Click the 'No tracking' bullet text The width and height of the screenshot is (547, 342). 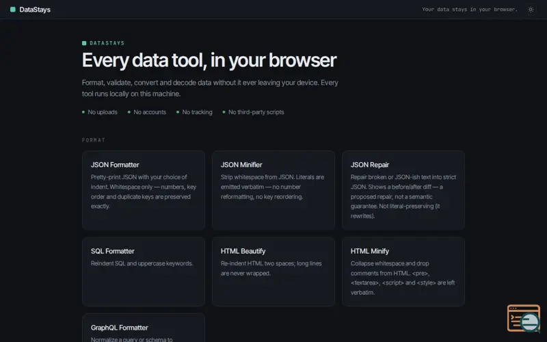tap(197, 112)
